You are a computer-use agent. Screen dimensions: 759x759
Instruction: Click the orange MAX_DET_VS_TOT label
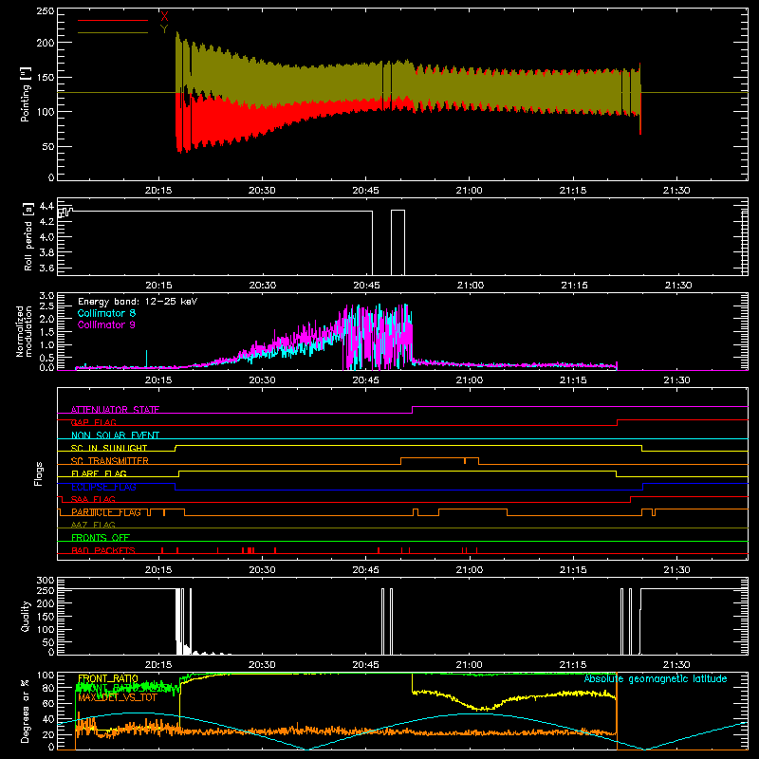(118, 697)
